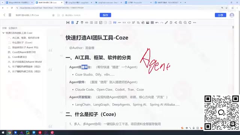Open outline item 五、Coze新建项目
The width and height of the screenshot is (240, 135).
17,57
